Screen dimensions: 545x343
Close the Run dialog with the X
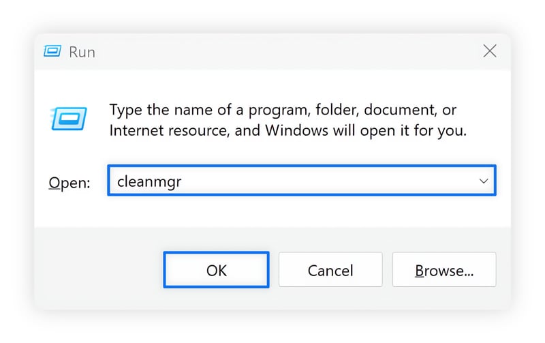[x=489, y=50]
